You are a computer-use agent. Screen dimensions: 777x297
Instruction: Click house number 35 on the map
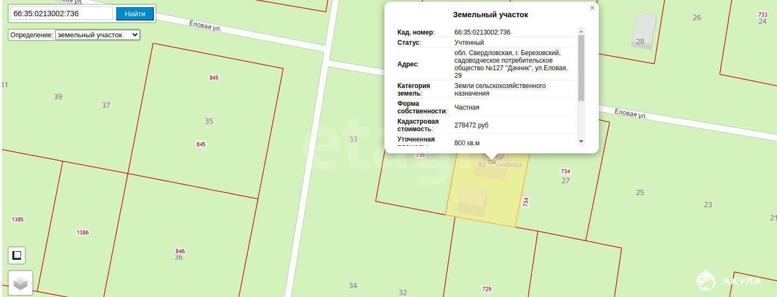(209, 121)
